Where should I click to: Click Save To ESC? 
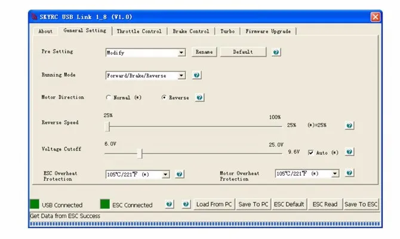361,204
